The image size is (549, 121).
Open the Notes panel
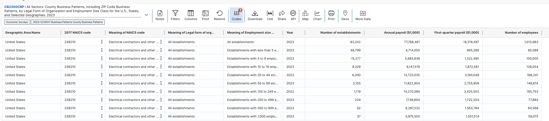[160, 15]
